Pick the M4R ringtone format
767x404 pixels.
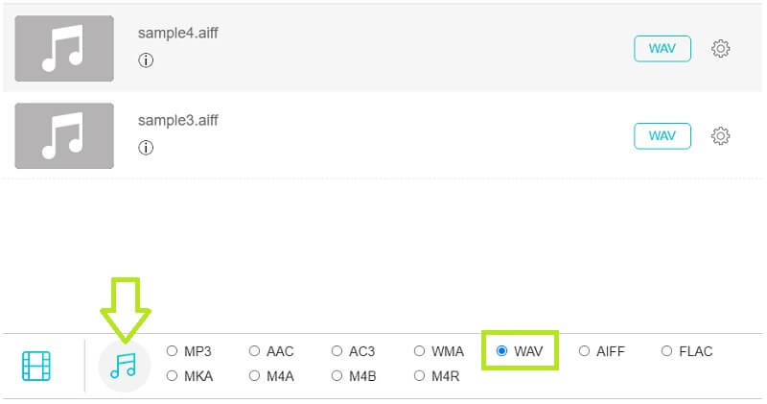[x=420, y=376]
